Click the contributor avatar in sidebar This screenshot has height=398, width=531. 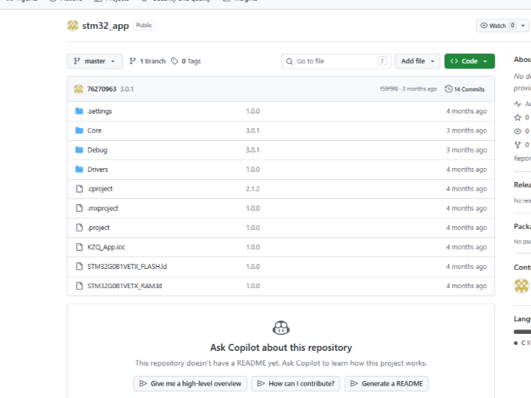point(521,286)
